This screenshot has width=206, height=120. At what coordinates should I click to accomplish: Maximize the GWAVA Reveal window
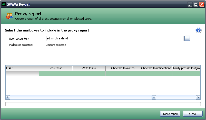point(196,4)
